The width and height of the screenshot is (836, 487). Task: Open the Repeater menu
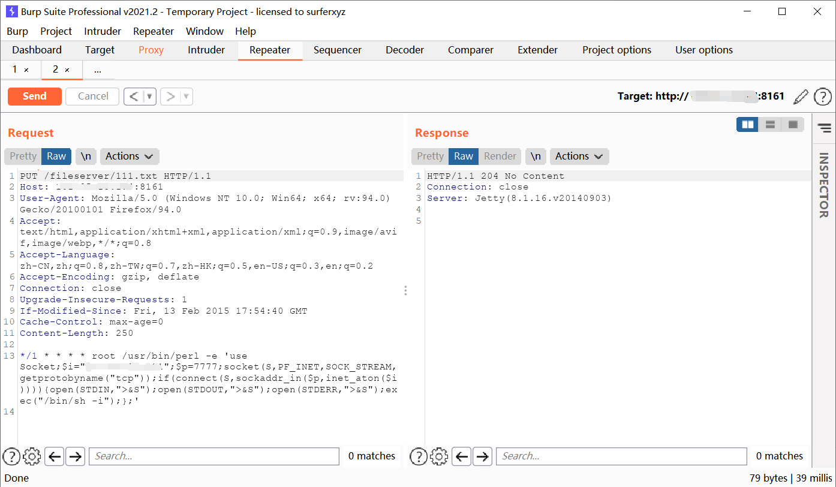pyautogui.click(x=154, y=31)
